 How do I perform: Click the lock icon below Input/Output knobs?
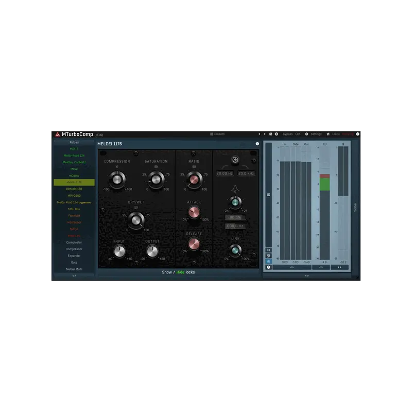(x=136, y=262)
